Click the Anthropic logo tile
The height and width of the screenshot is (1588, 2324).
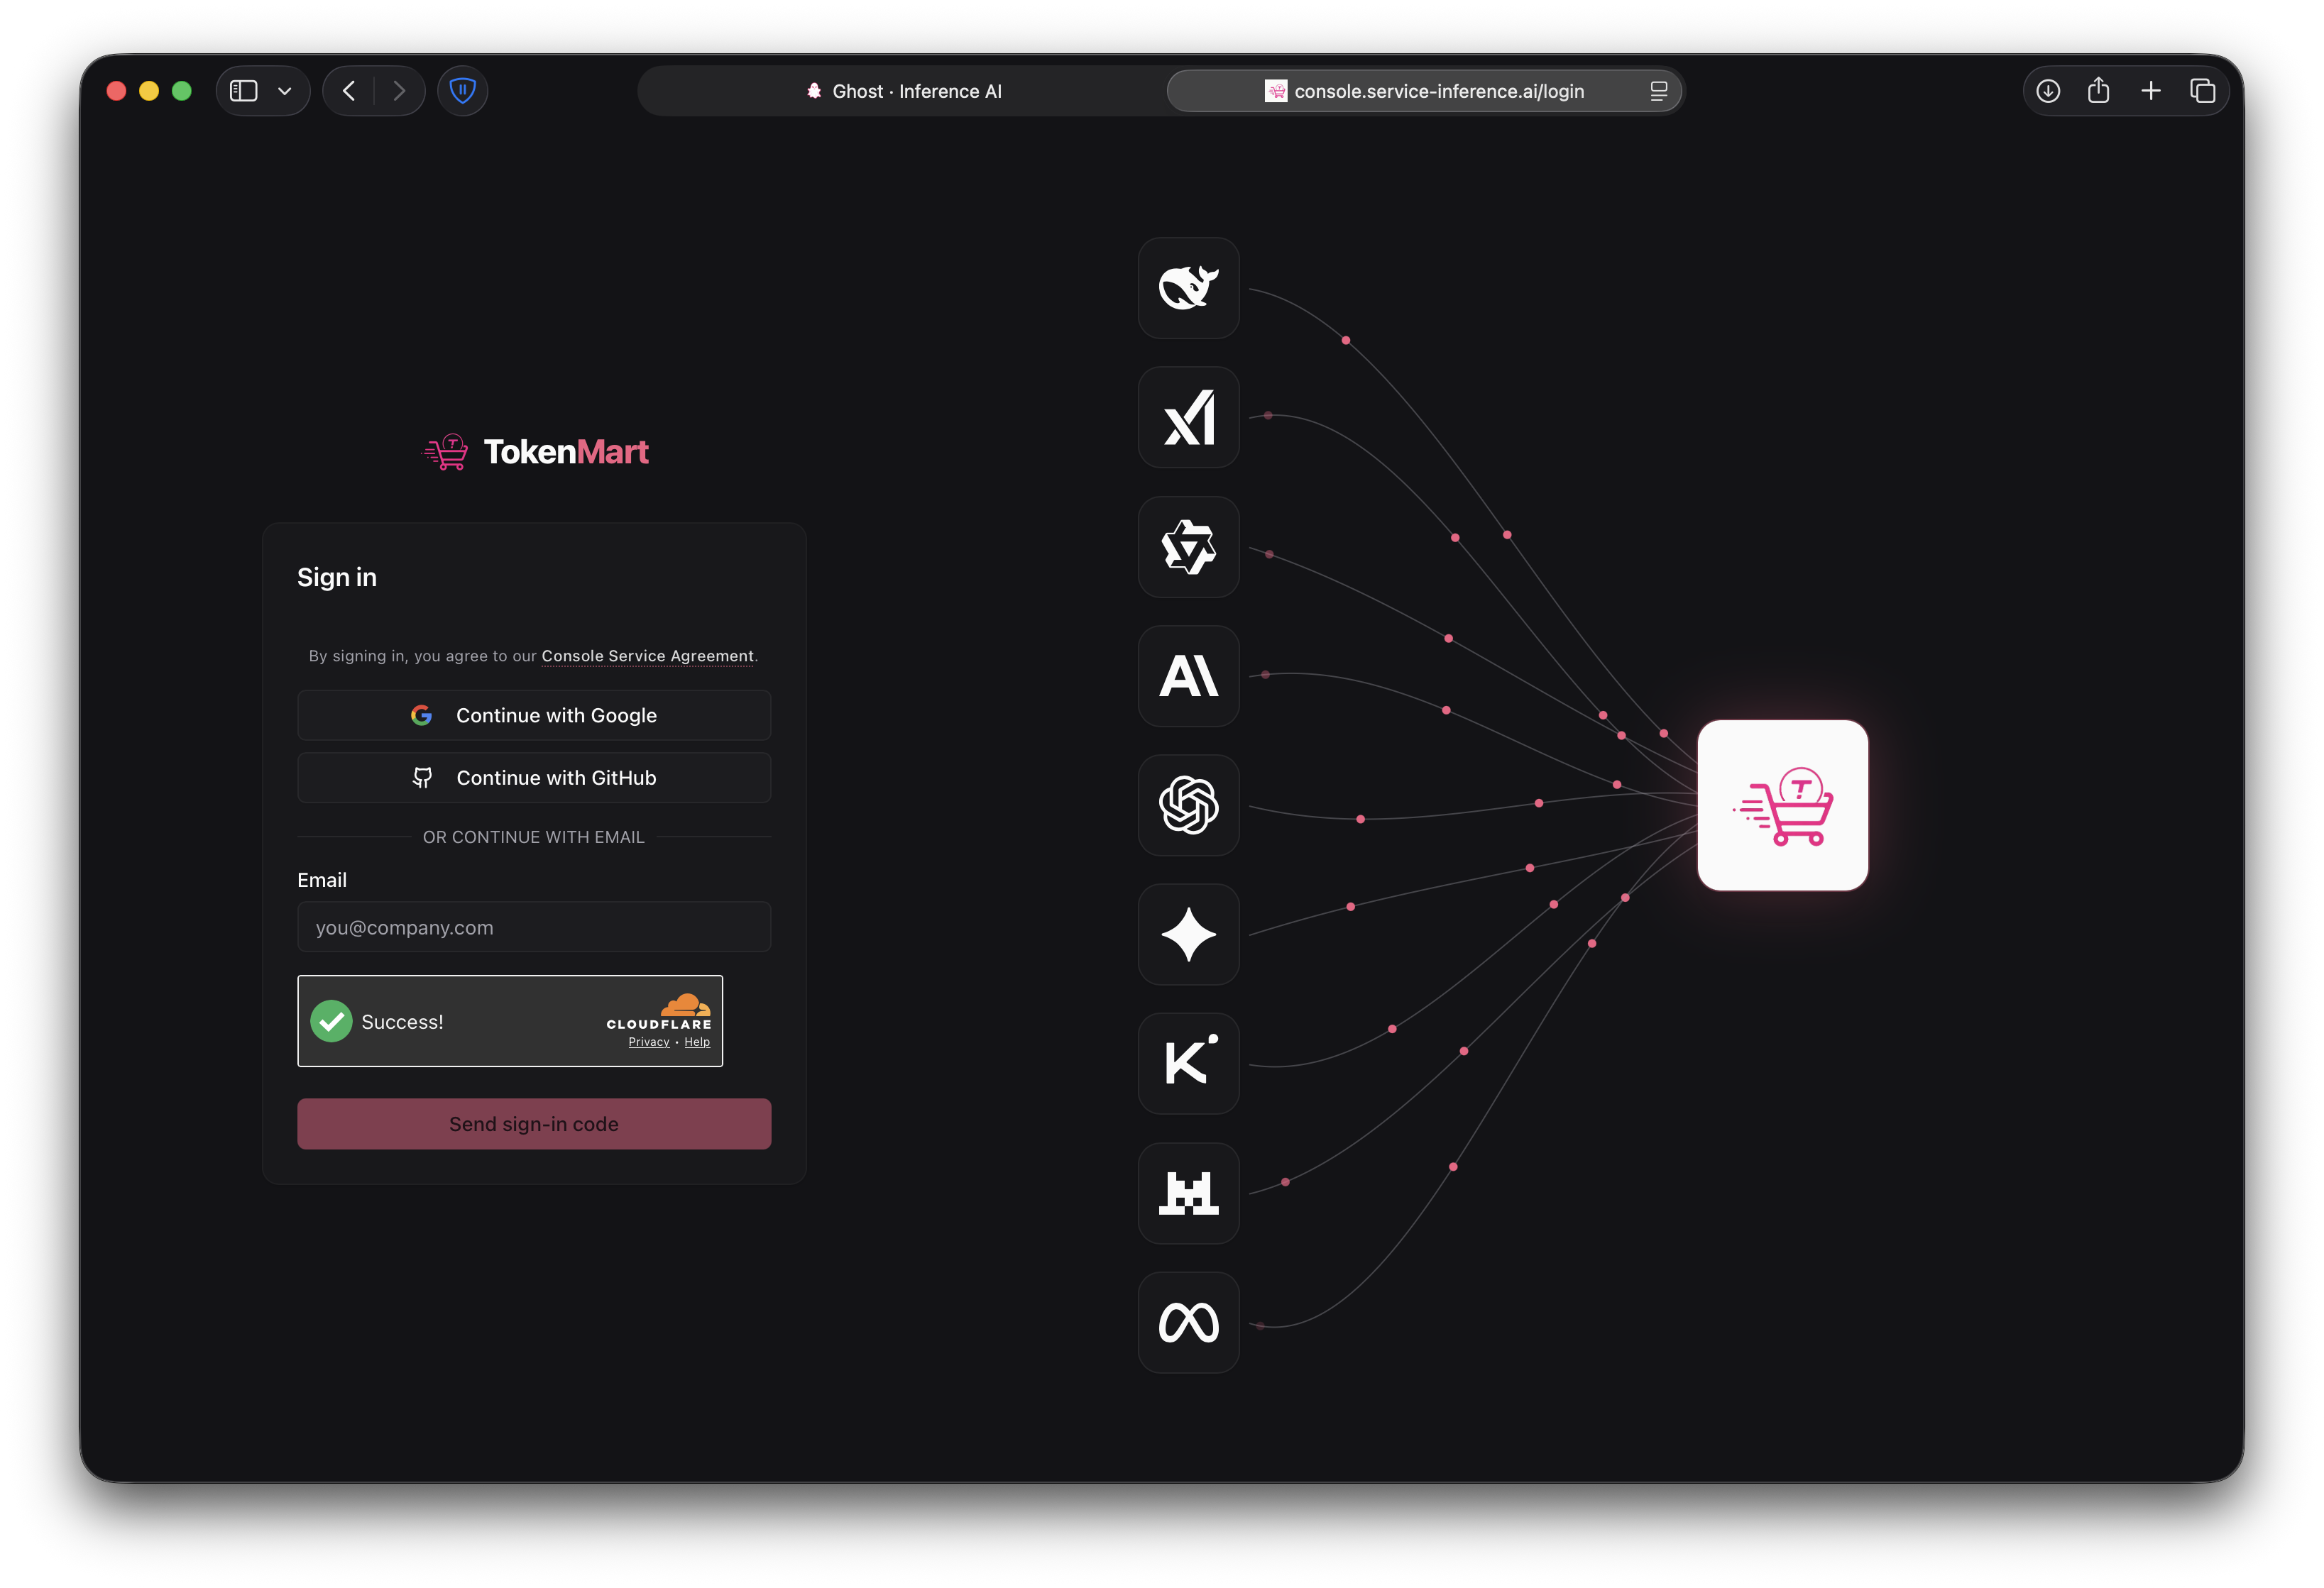point(1188,676)
